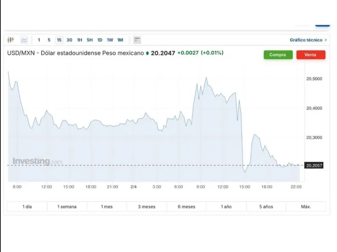Show the Máx. time range
This screenshot has height=252, width=337.
[306, 207]
